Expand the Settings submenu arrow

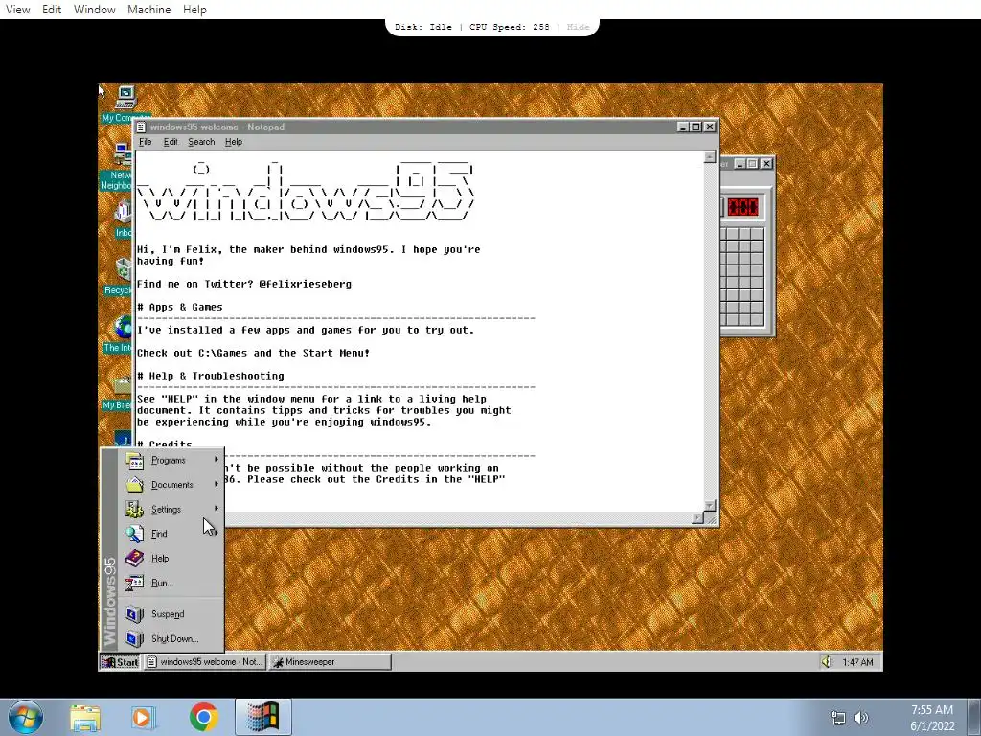[217, 509]
